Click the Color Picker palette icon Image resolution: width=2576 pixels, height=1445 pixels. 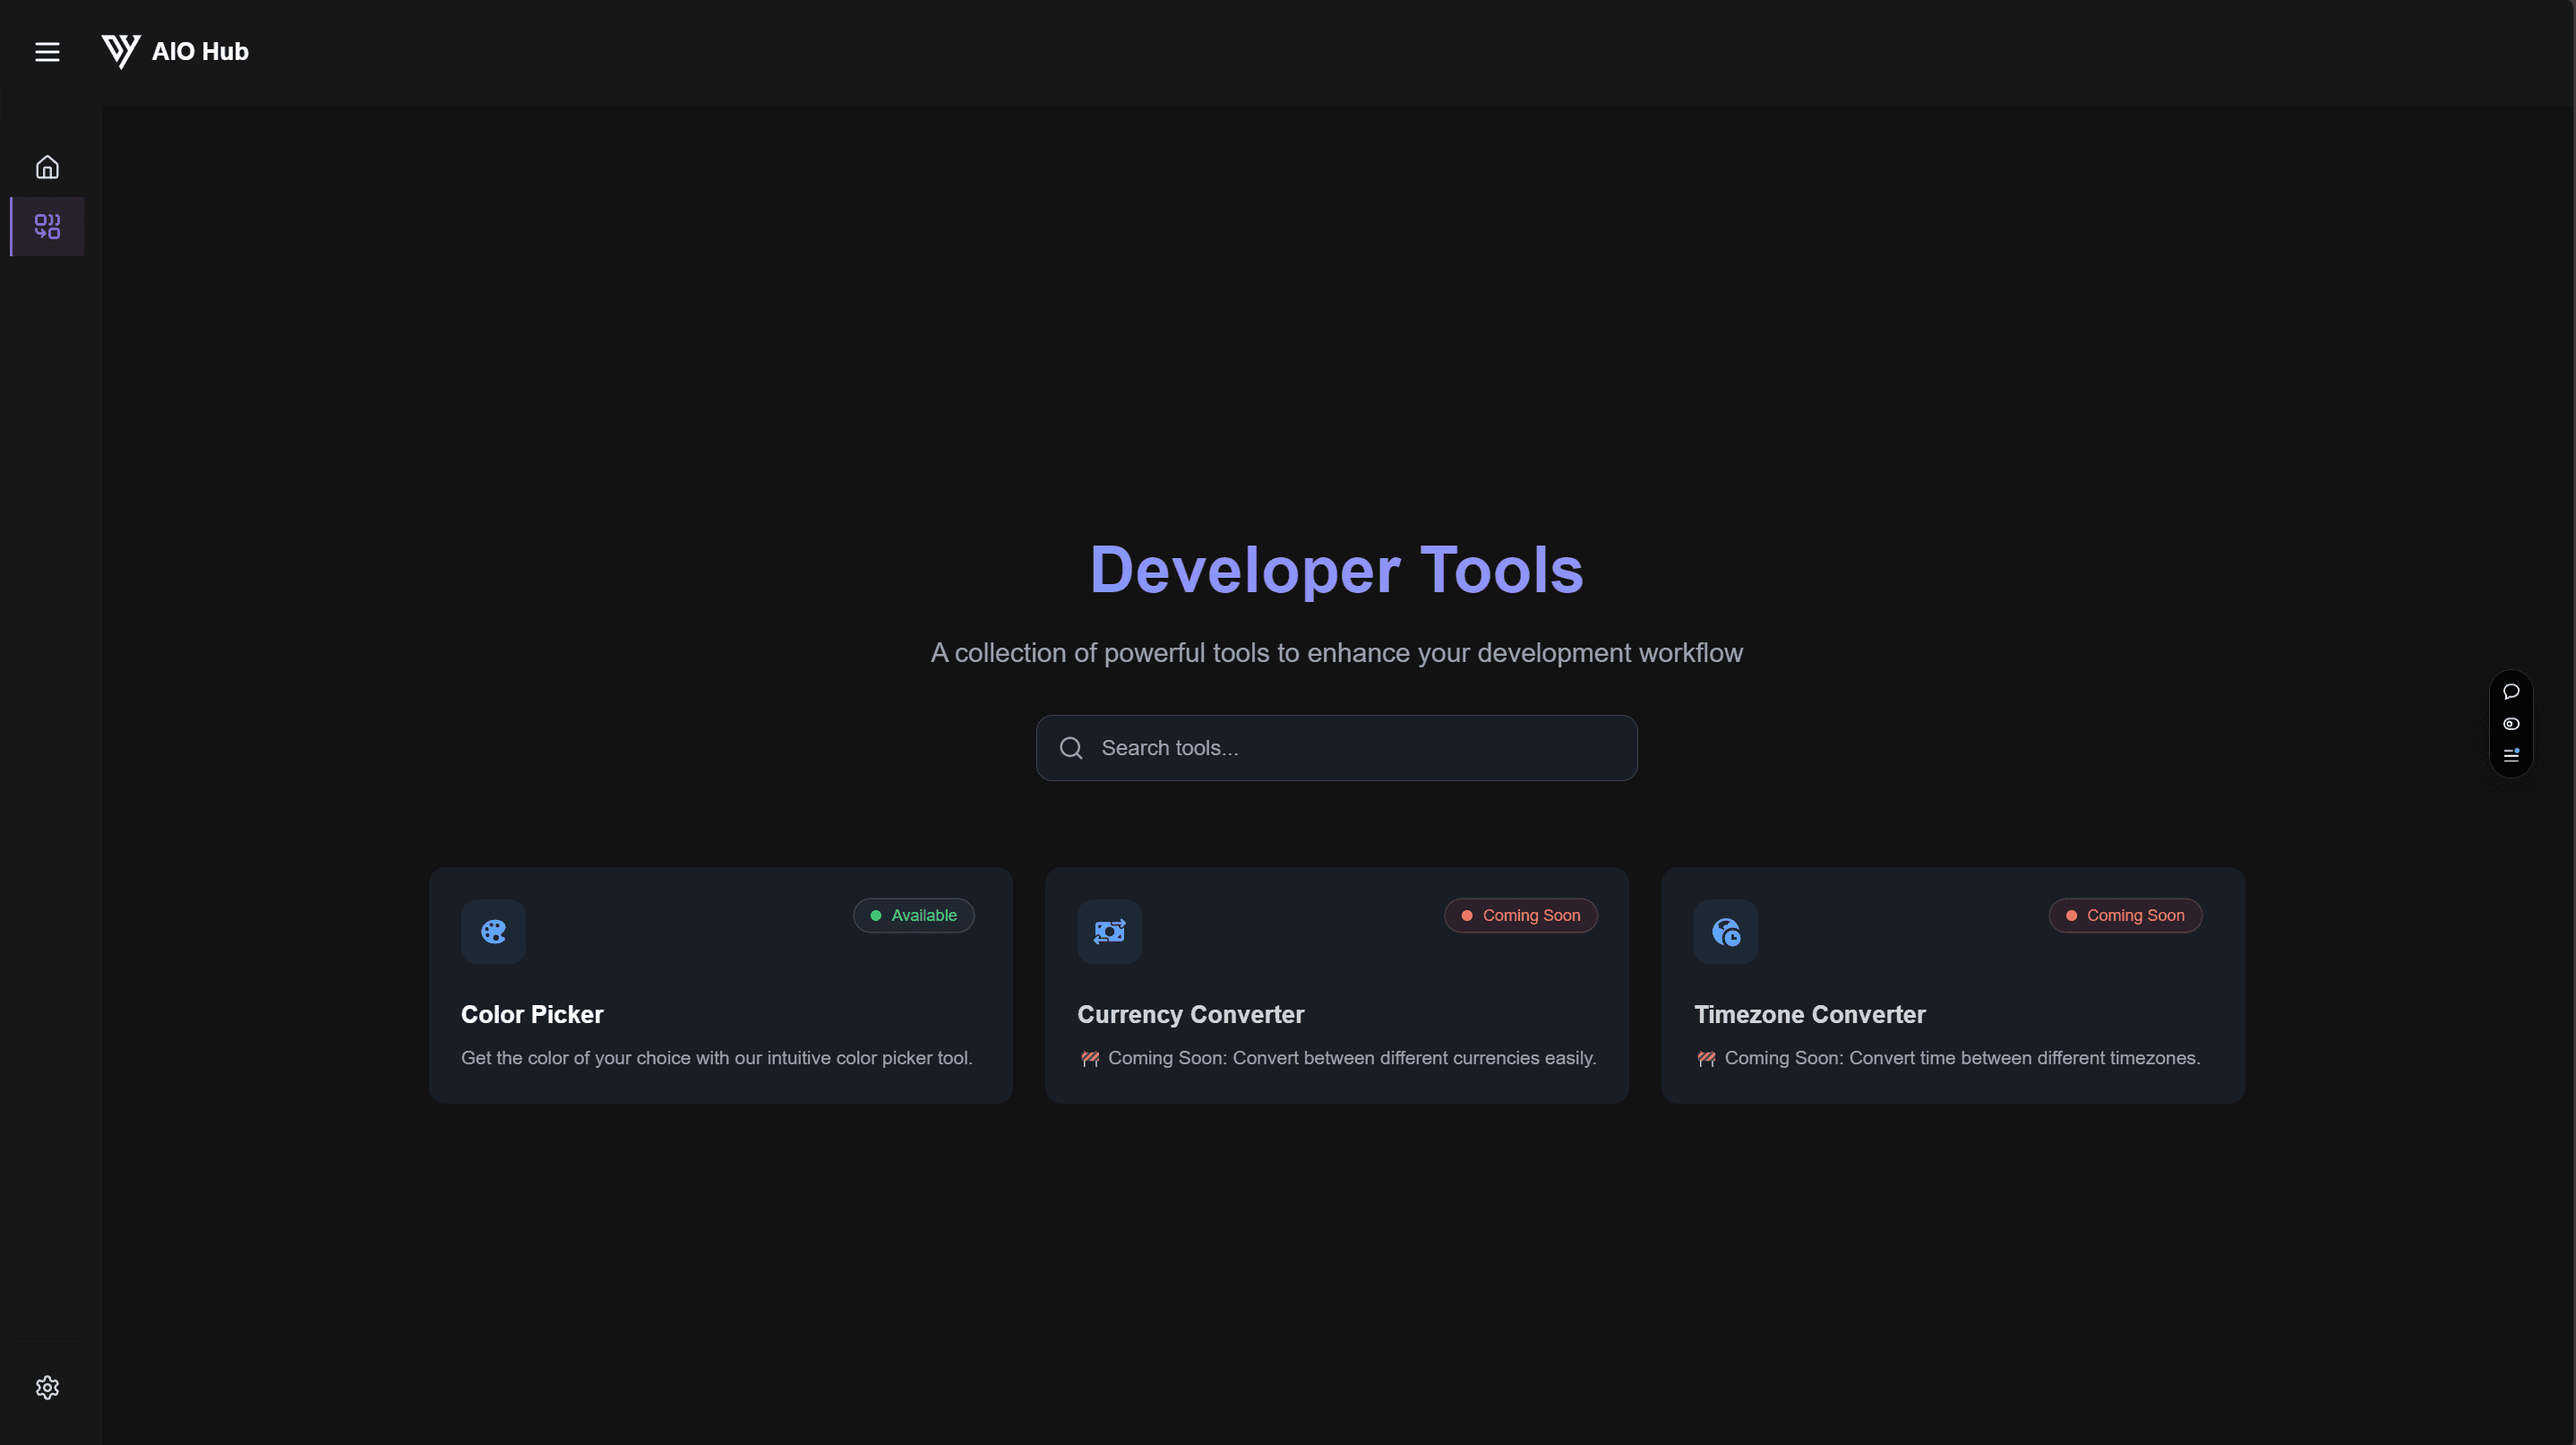pos(493,931)
